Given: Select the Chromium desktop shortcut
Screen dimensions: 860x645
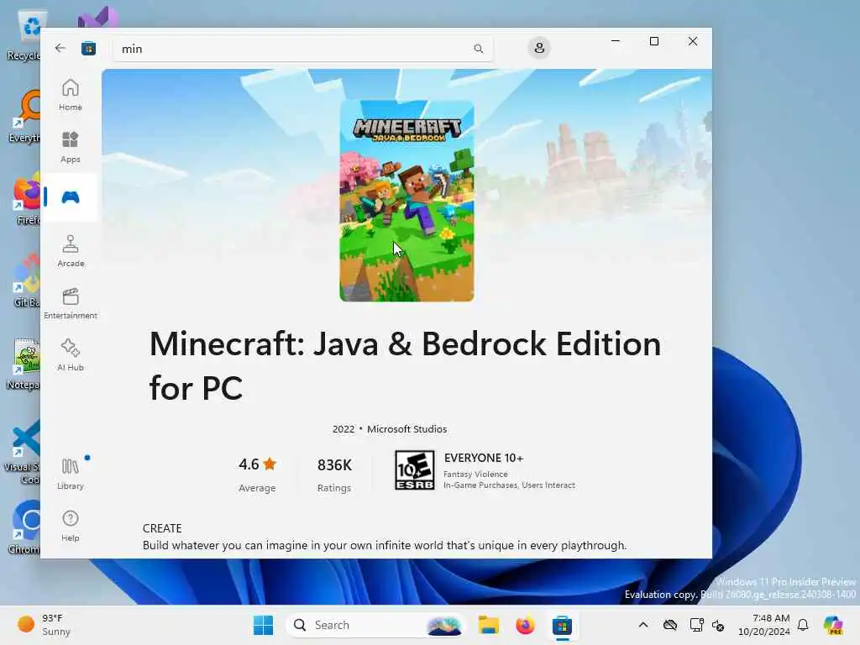Looking at the screenshot, I should (24, 527).
